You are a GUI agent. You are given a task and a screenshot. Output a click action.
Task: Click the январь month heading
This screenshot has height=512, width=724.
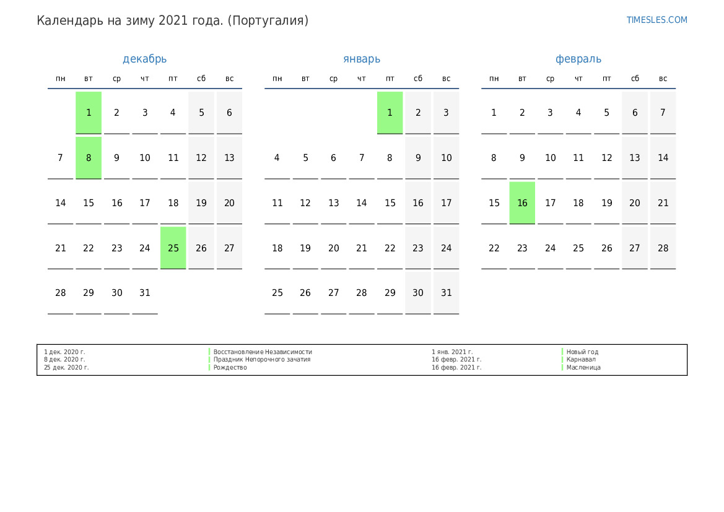[362, 59]
